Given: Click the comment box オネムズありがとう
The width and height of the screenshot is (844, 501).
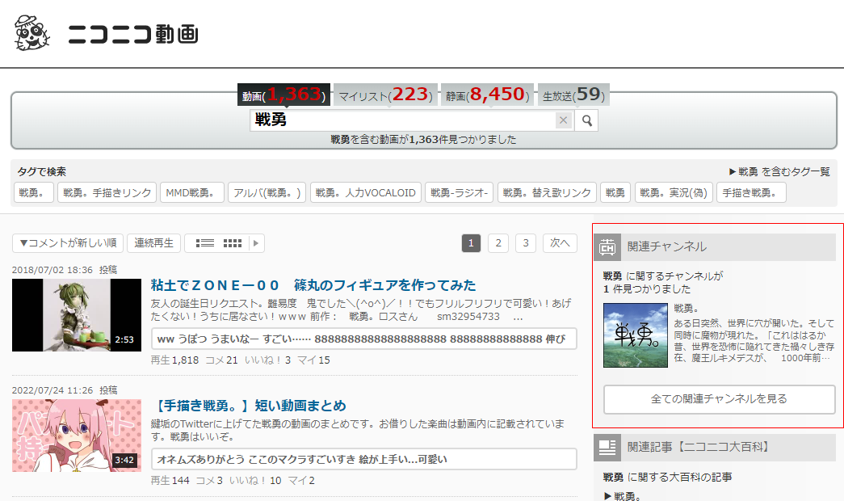Looking at the screenshot, I should coord(364,460).
